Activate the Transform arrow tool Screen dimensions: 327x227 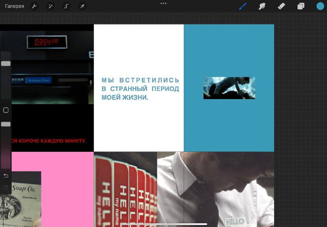[x=82, y=6]
